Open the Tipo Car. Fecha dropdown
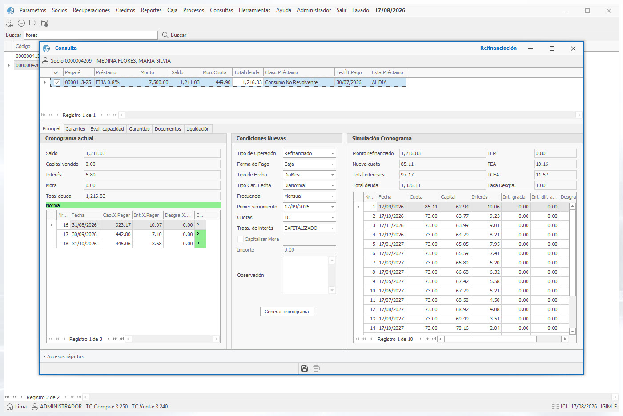 pos(333,185)
